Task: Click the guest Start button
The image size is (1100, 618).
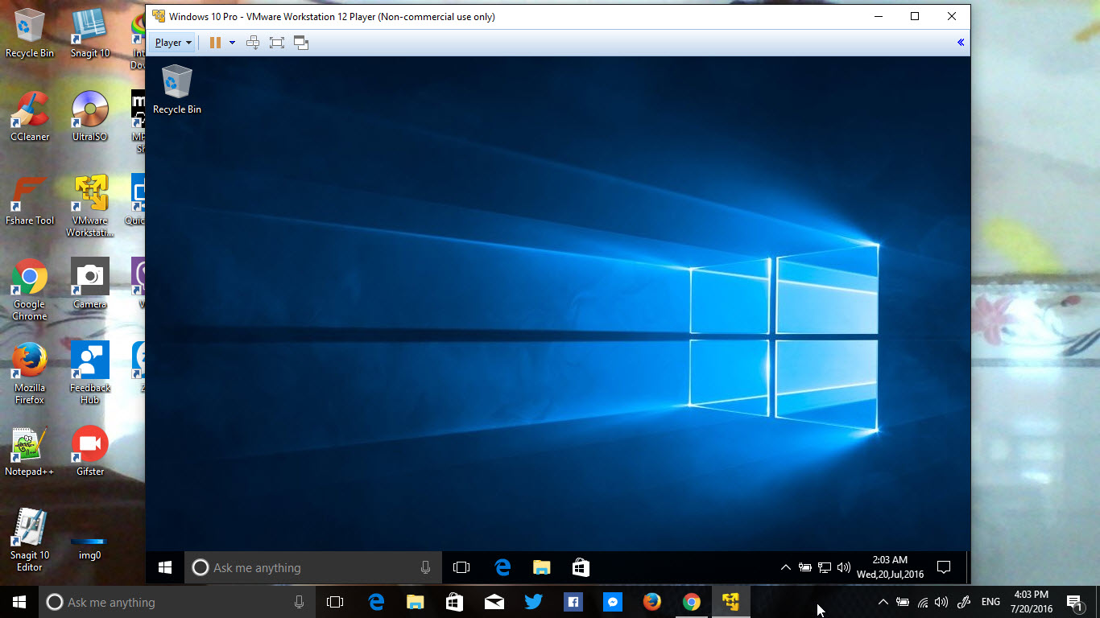Action: tap(164, 567)
